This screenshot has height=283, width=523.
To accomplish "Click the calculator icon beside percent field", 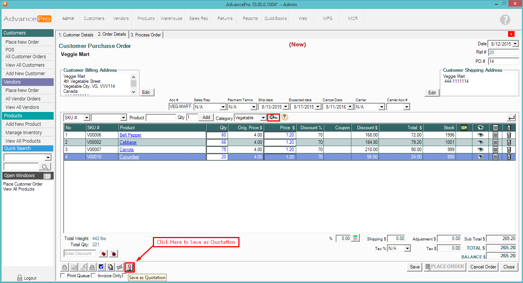I will pos(356,238).
